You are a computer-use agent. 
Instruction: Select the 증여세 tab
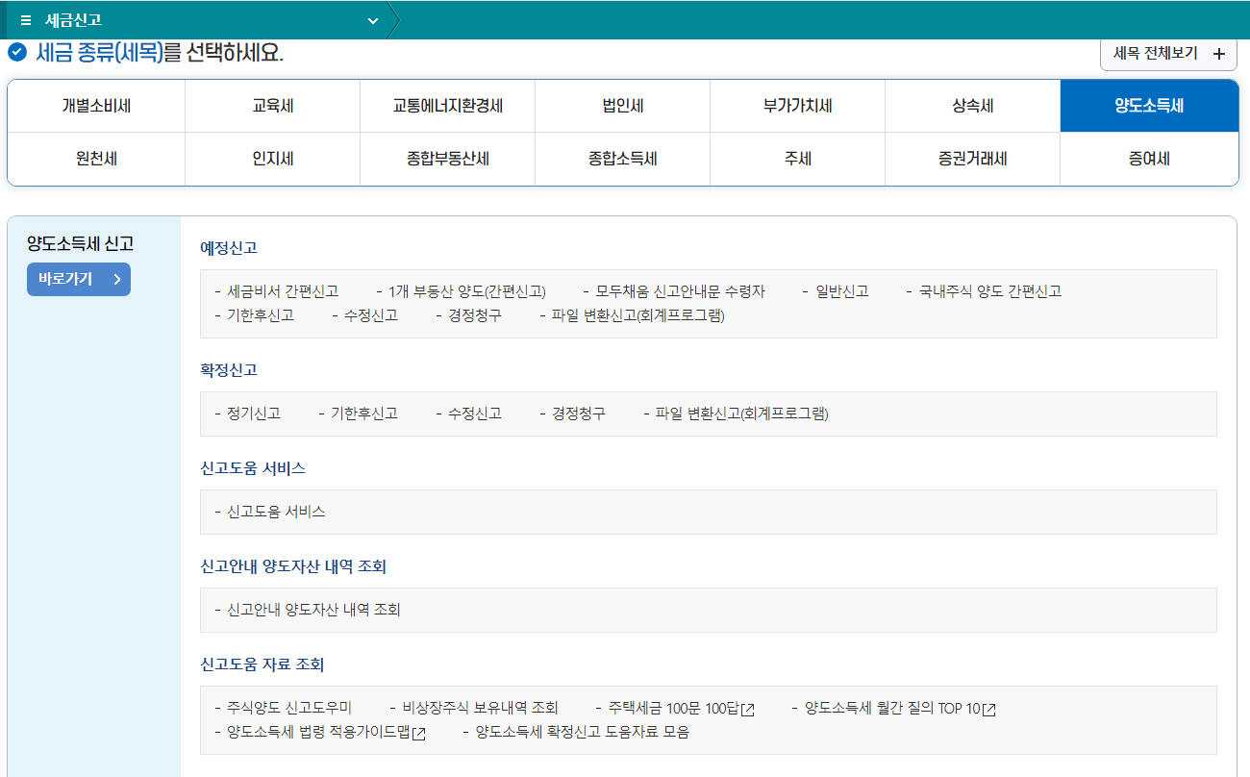click(1149, 159)
